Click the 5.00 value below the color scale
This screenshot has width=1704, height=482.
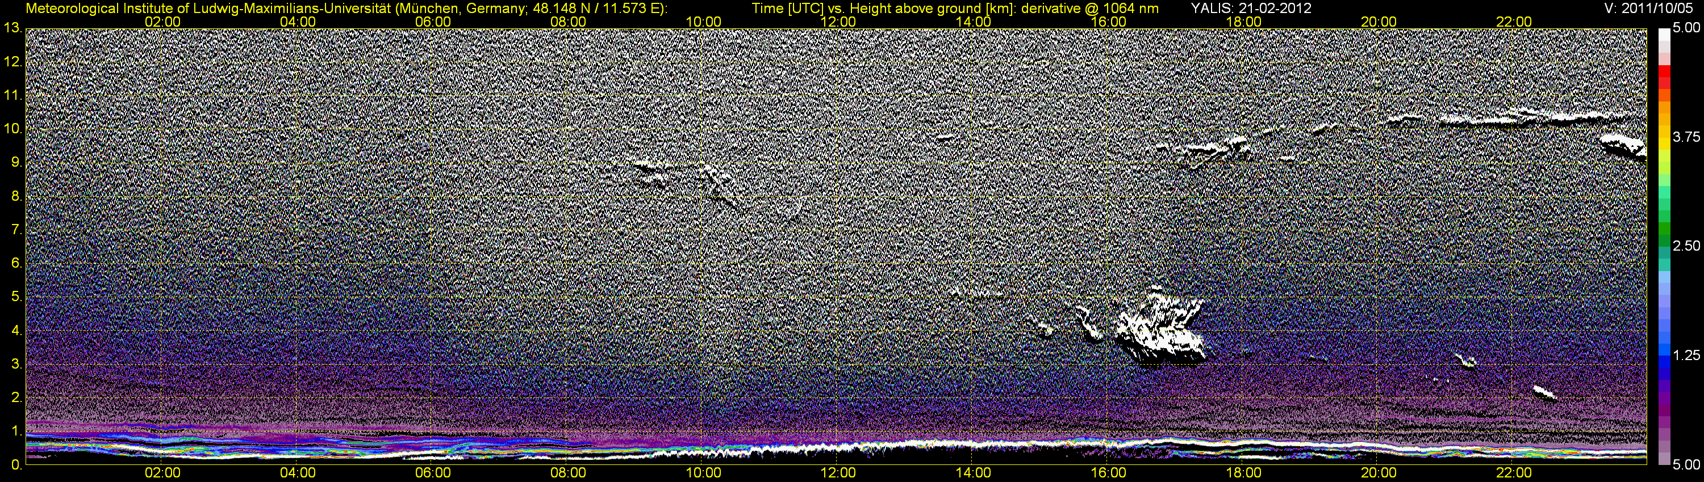(x=1686, y=465)
